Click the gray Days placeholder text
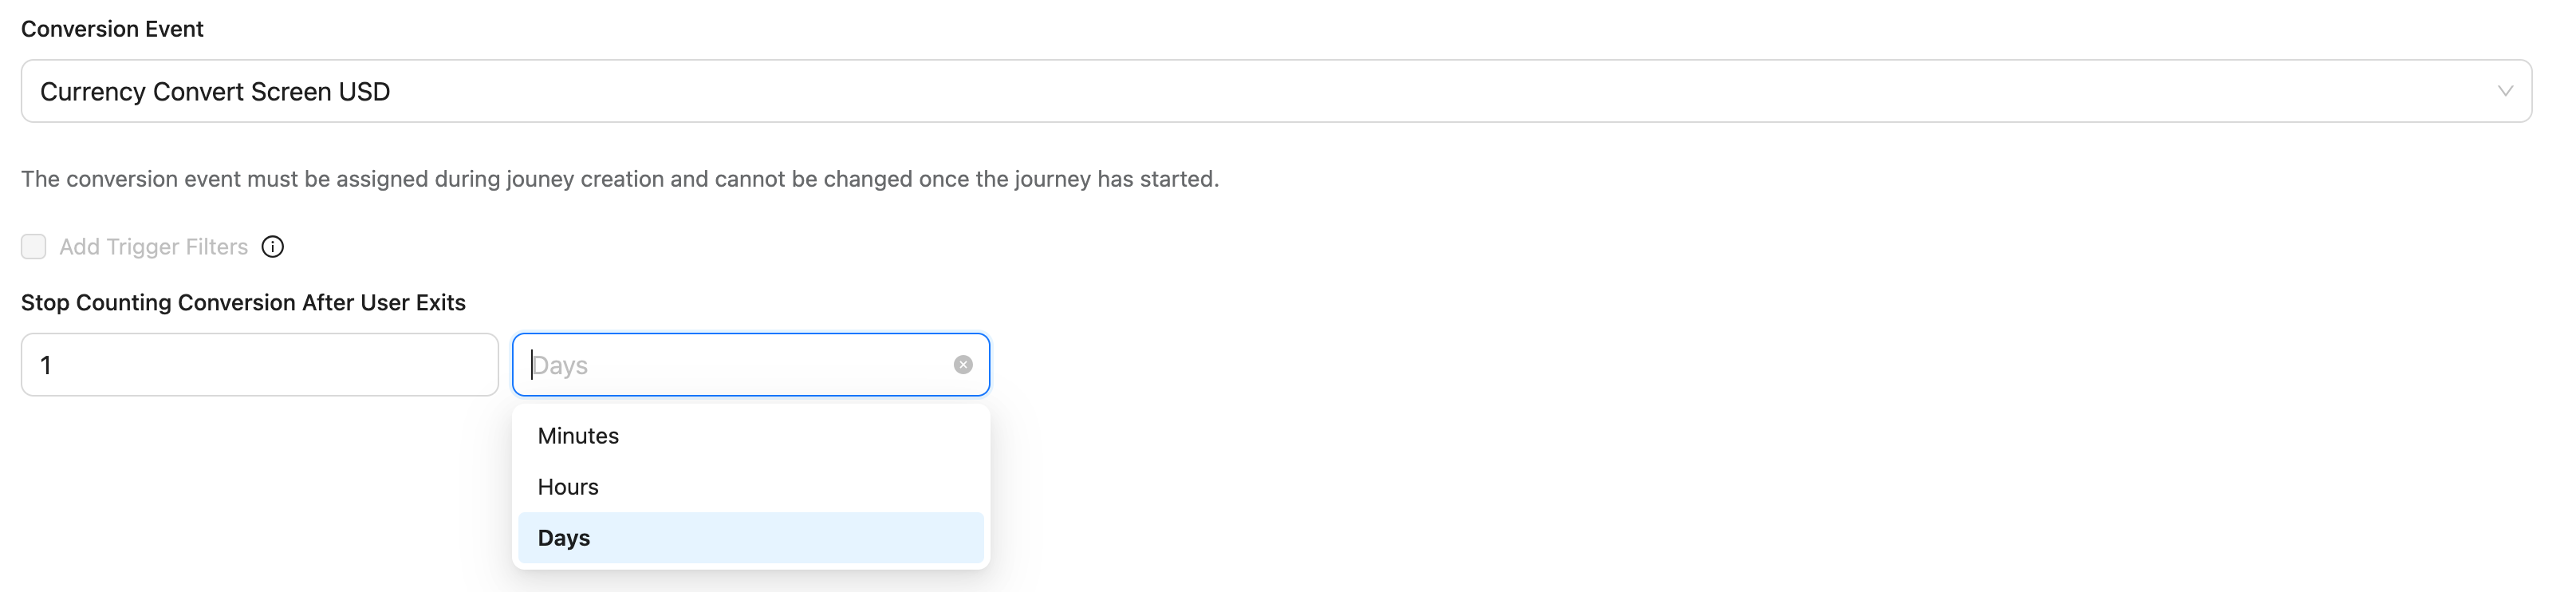 tap(561, 366)
